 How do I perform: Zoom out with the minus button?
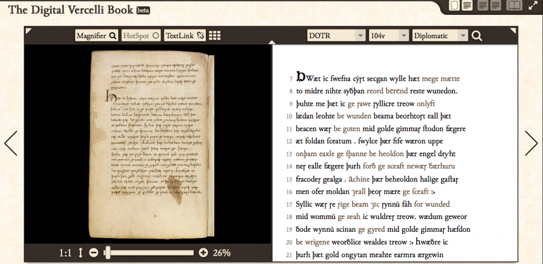click(93, 253)
